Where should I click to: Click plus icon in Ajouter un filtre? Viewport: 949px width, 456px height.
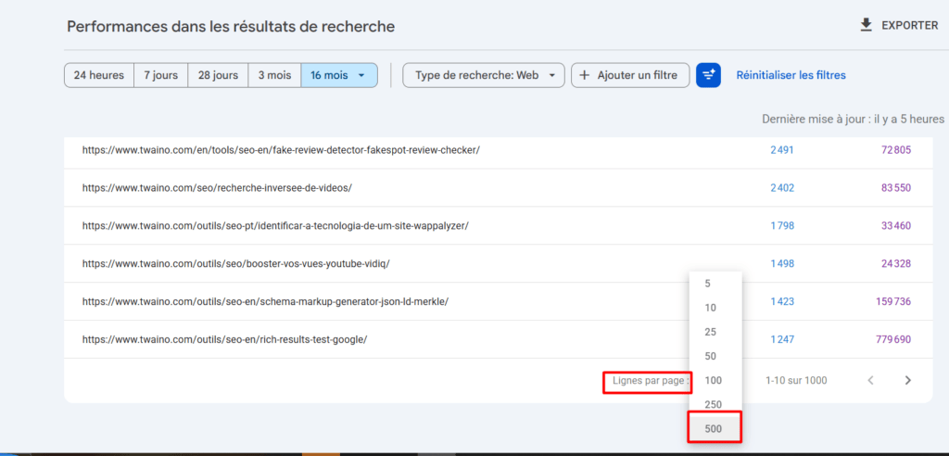[584, 76]
